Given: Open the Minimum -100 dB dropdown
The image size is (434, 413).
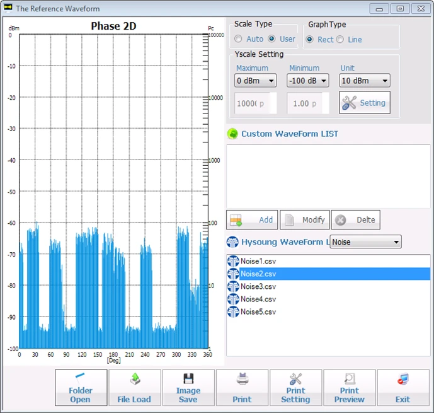Looking at the screenshot, I should tap(307, 81).
